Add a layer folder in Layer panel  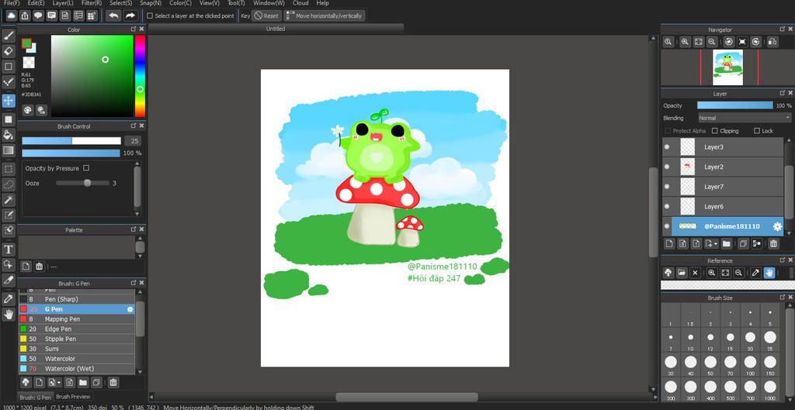(727, 244)
